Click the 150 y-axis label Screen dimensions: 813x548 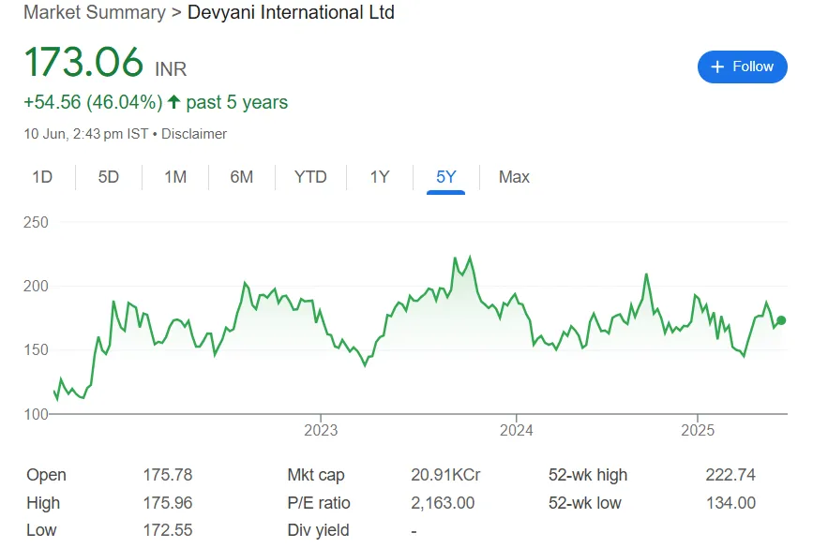[36, 350]
